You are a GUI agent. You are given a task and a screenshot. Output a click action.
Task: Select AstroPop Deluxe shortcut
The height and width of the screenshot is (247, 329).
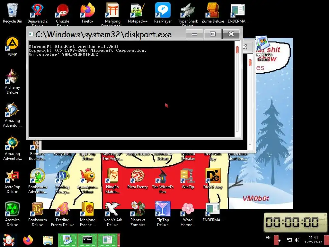[13, 181]
